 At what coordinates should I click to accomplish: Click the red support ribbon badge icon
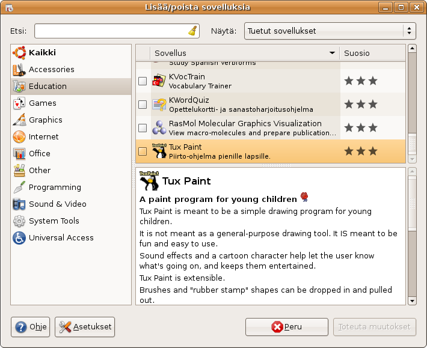(x=304, y=197)
